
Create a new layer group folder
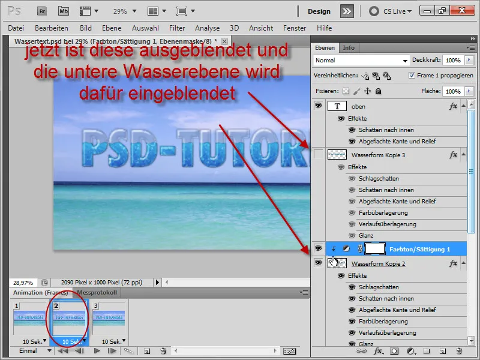[x=427, y=351]
